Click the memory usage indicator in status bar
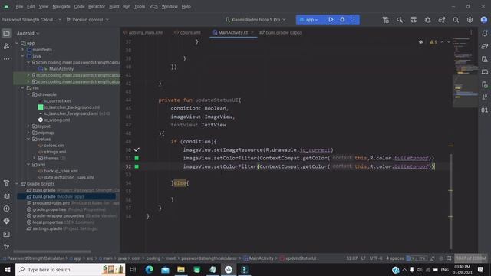 470,258
